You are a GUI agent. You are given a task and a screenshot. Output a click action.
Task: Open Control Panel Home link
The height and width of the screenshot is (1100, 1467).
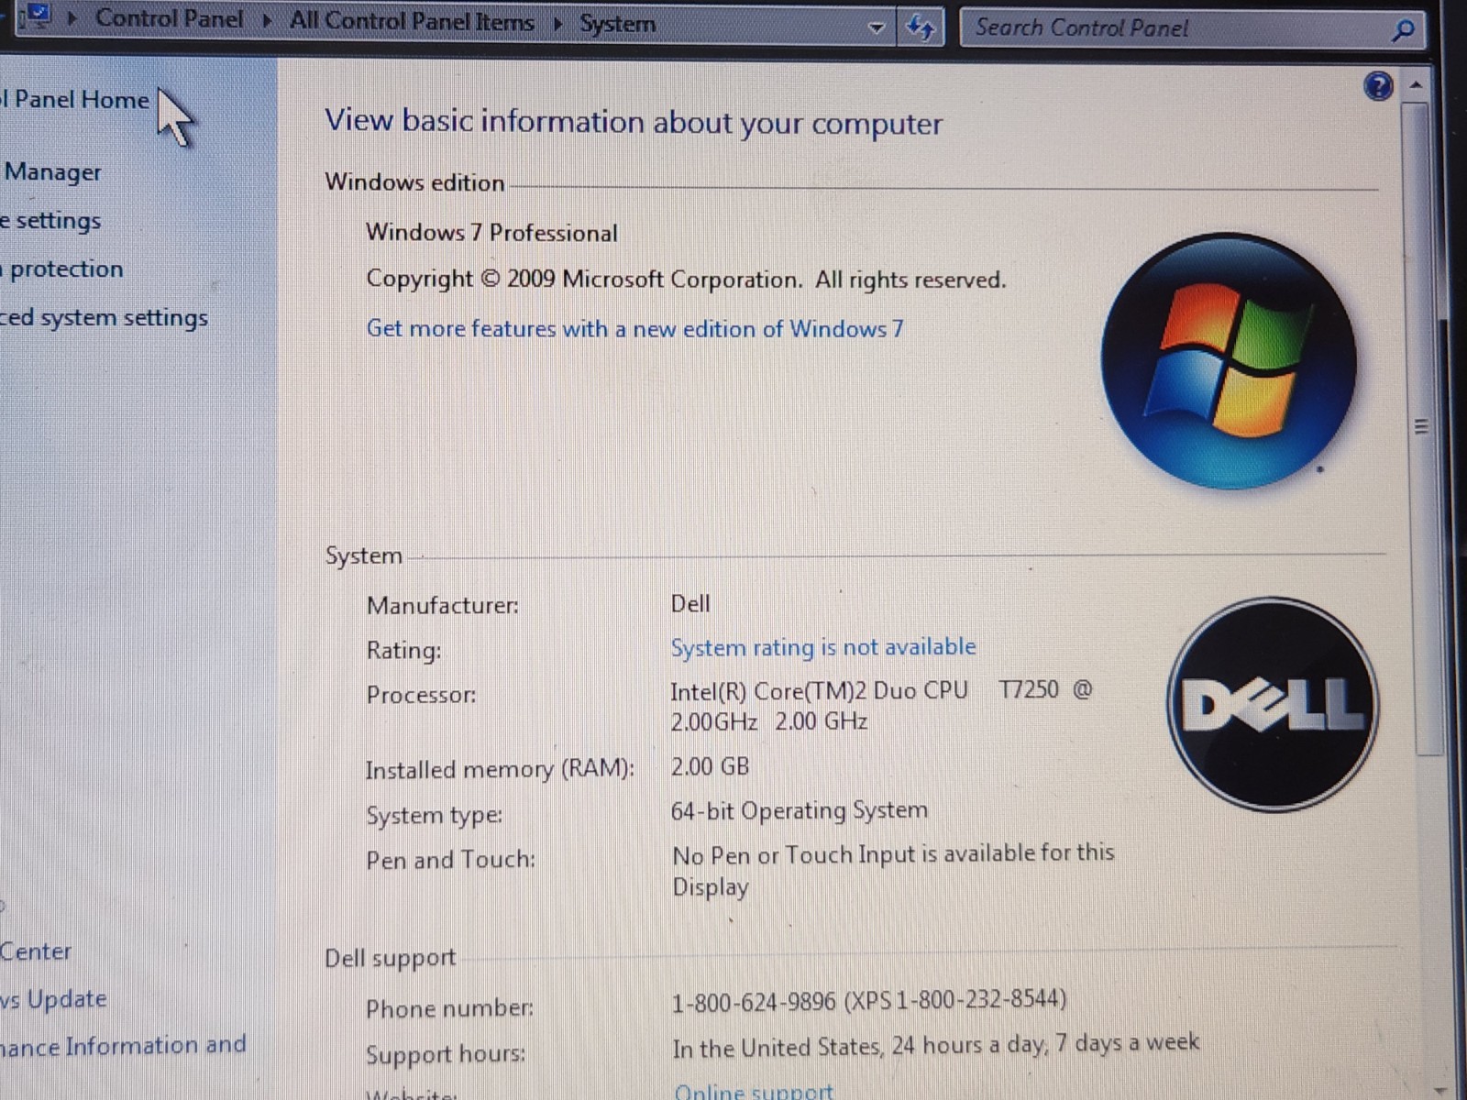[74, 99]
